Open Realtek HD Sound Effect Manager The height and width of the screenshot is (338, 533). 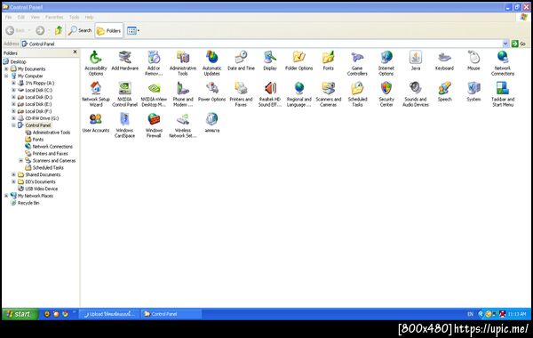pyautogui.click(x=270, y=94)
